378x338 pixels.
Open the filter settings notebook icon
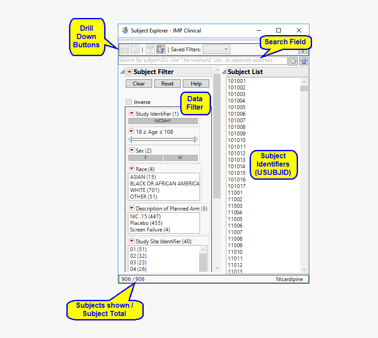160,49
